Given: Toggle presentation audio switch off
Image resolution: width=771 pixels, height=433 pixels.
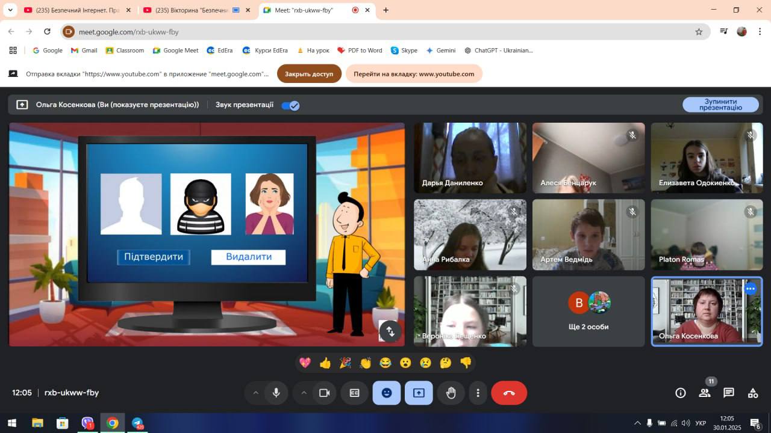Looking at the screenshot, I should pyautogui.click(x=290, y=105).
